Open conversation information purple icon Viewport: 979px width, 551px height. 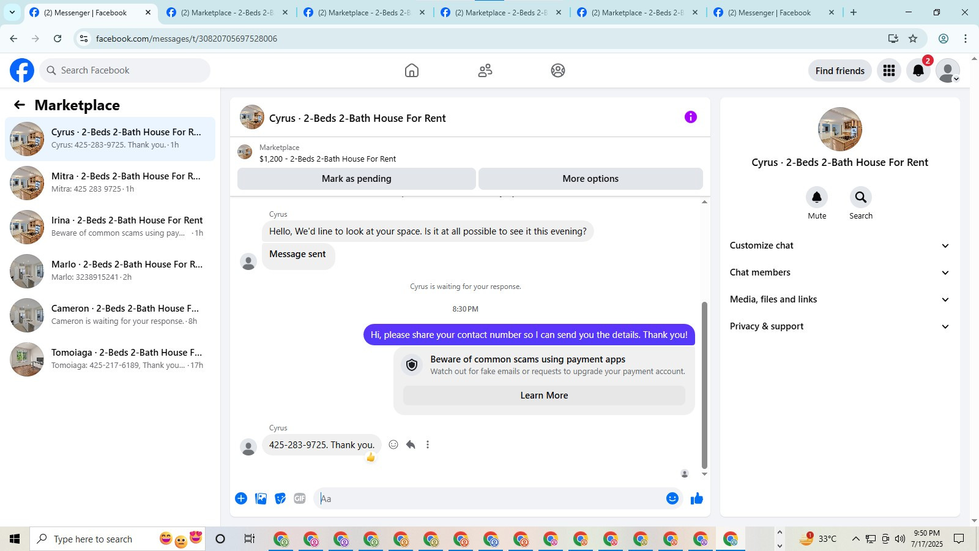pyautogui.click(x=691, y=117)
